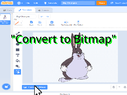Click the Choose a Costume cat button
The image size is (127, 95).
coord(6,87)
